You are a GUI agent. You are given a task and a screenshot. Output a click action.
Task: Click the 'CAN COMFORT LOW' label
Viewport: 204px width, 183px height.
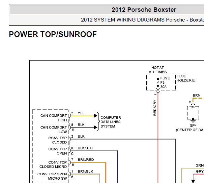click(54, 130)
